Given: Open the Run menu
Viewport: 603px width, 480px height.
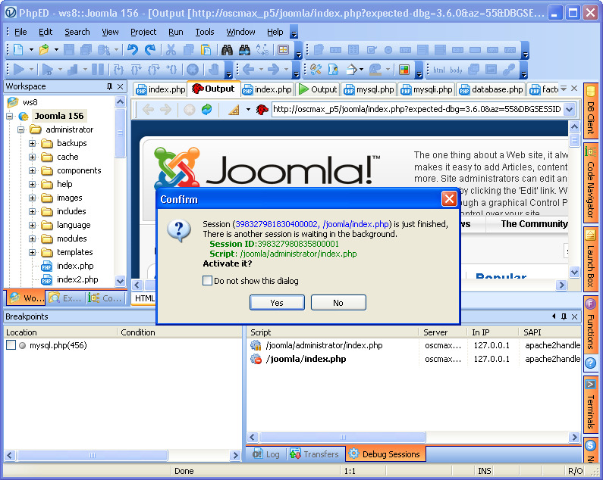Looking at the screenshot, I should [x=176, y=32].
